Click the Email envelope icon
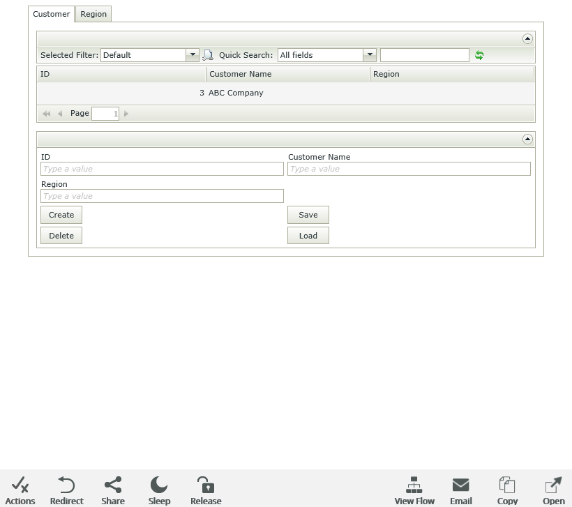Viewport: 572px width, 507px height. (x=460, y=485)
